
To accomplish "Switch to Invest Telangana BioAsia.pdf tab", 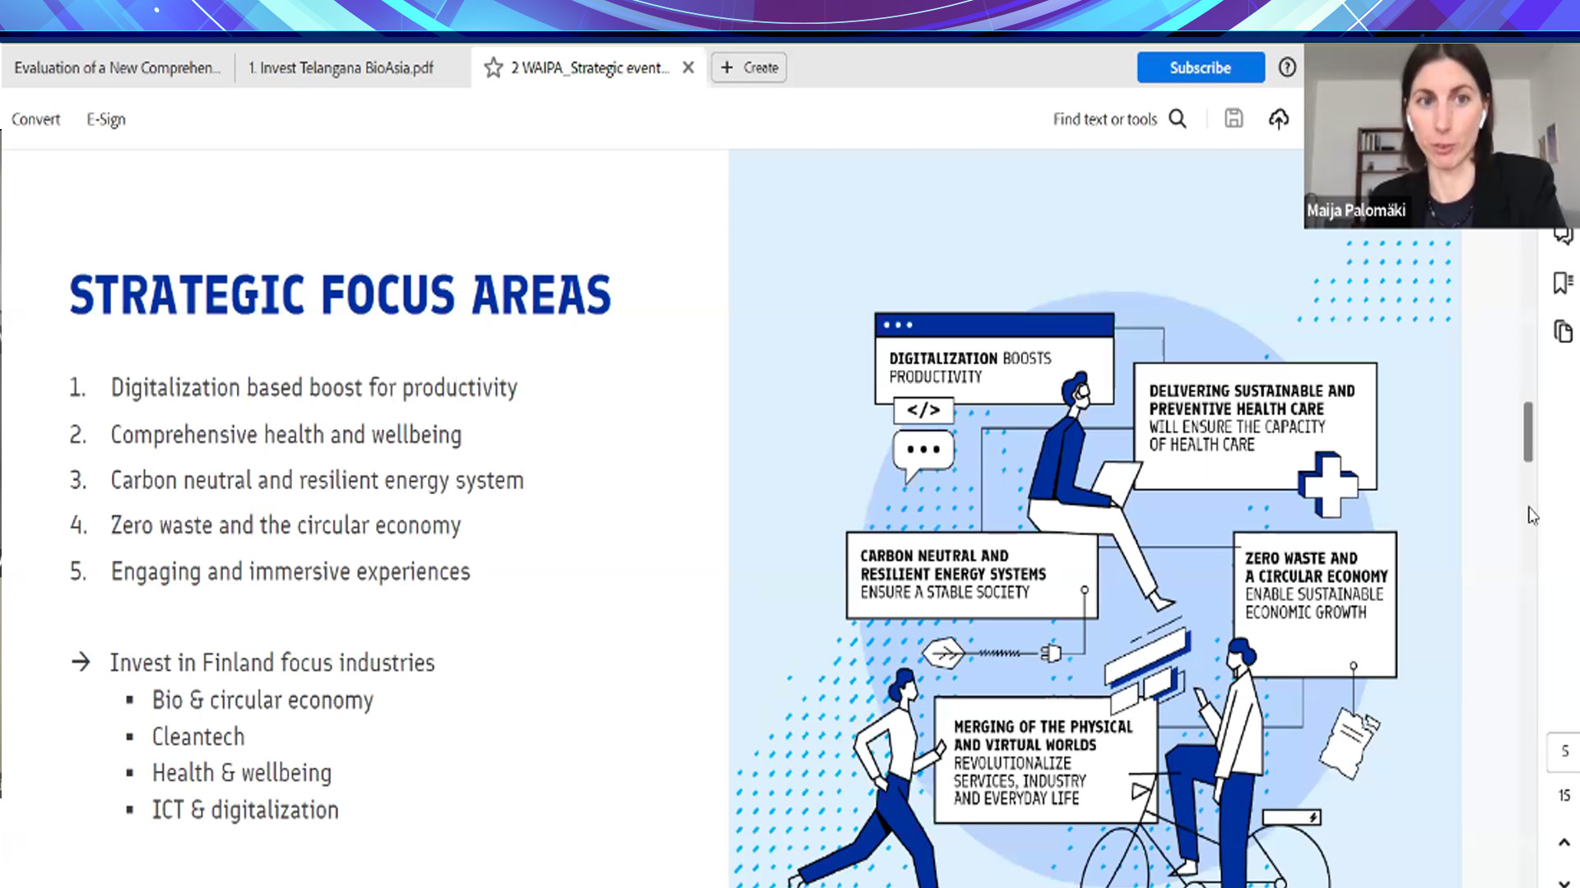I will point(341,67).
